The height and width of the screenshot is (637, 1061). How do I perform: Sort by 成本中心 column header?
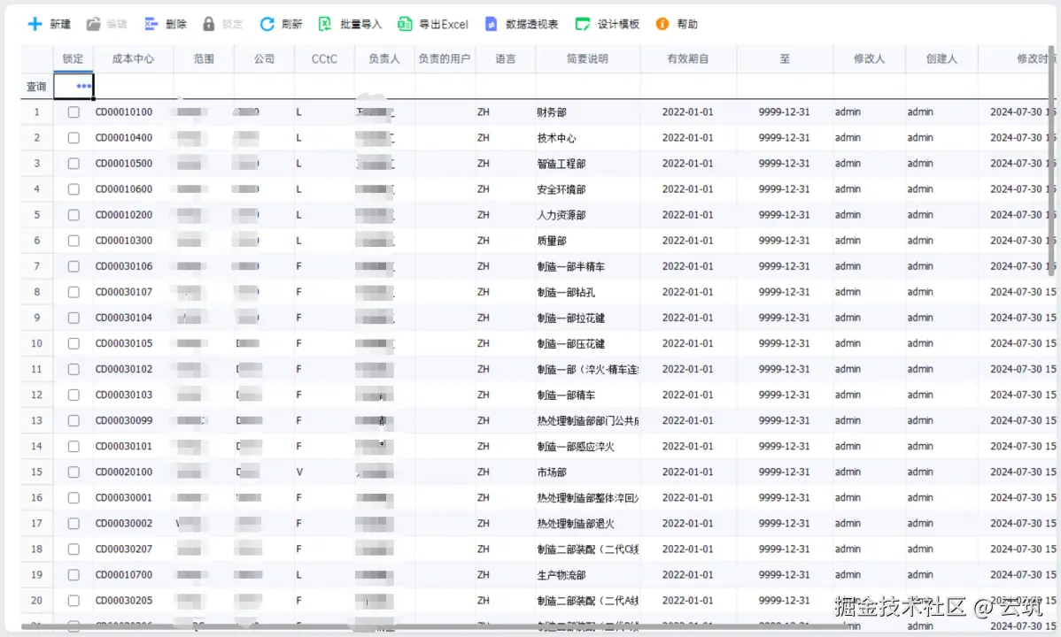[133, 58]
